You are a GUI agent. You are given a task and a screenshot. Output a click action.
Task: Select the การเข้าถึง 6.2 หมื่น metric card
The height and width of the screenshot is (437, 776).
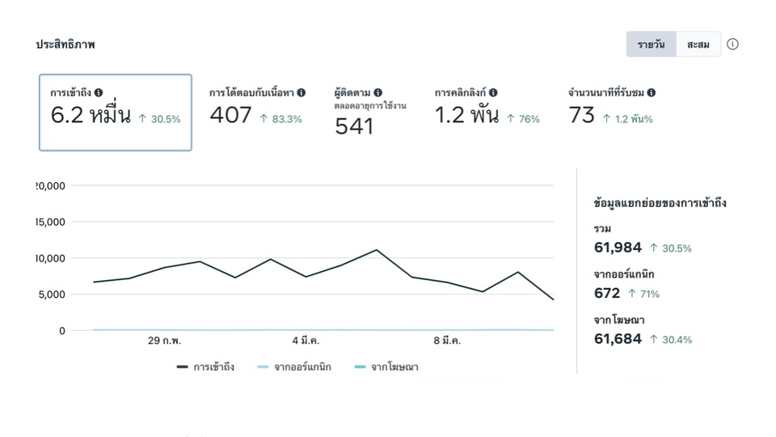click(x=116, y=112)
